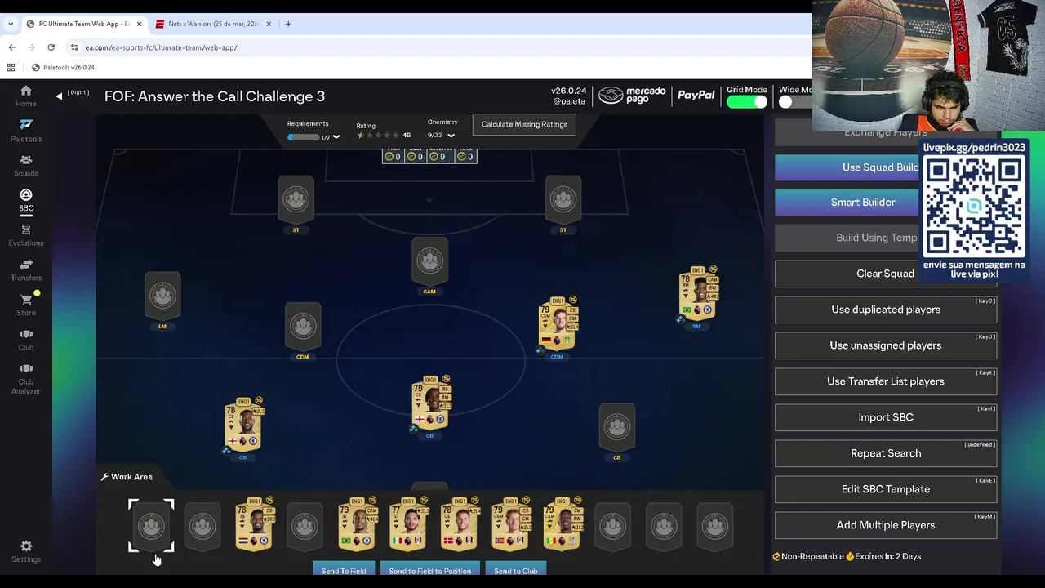Close the Nets x Warriors tab
Image resolution: width=1045 pixels, height=588 pixels.
coord(269,24)
